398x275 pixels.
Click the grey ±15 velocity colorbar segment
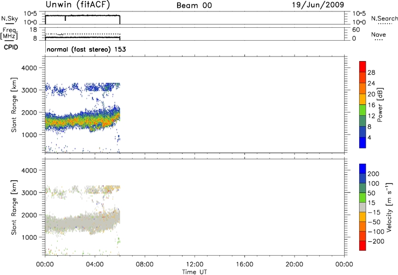tap(363, 207)
